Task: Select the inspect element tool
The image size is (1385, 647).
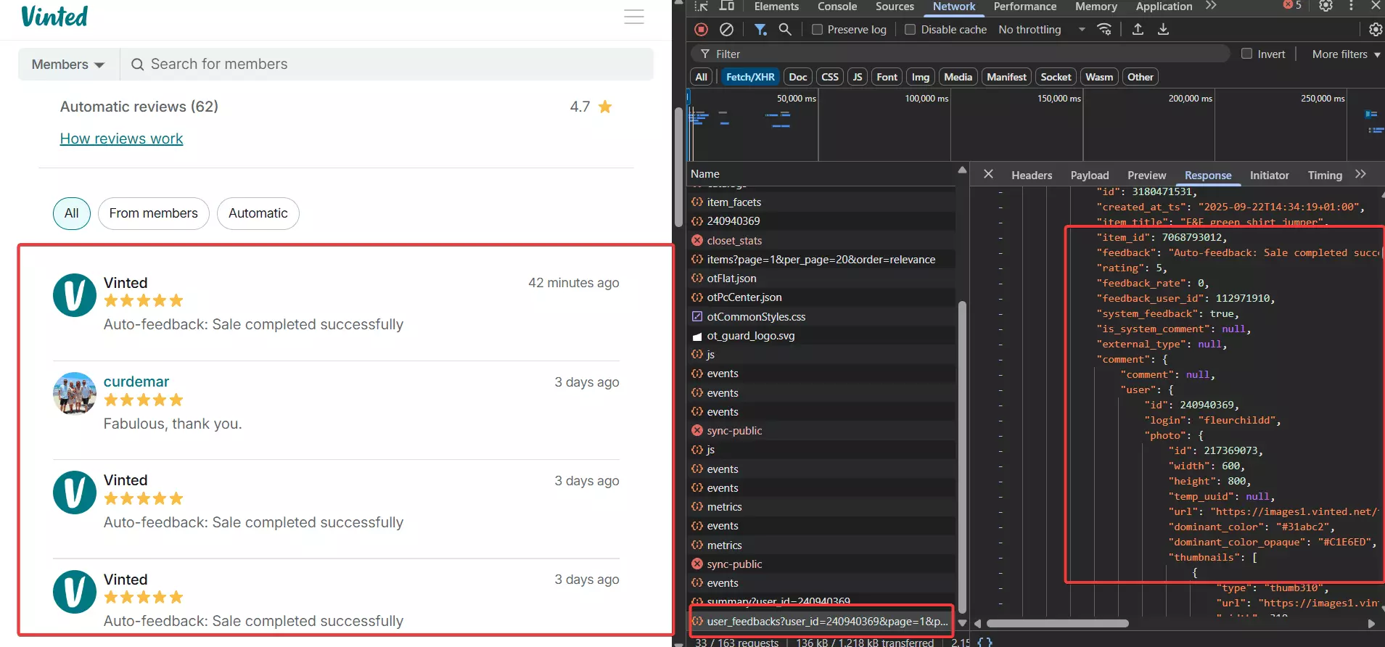Action: tap(701, 6)
